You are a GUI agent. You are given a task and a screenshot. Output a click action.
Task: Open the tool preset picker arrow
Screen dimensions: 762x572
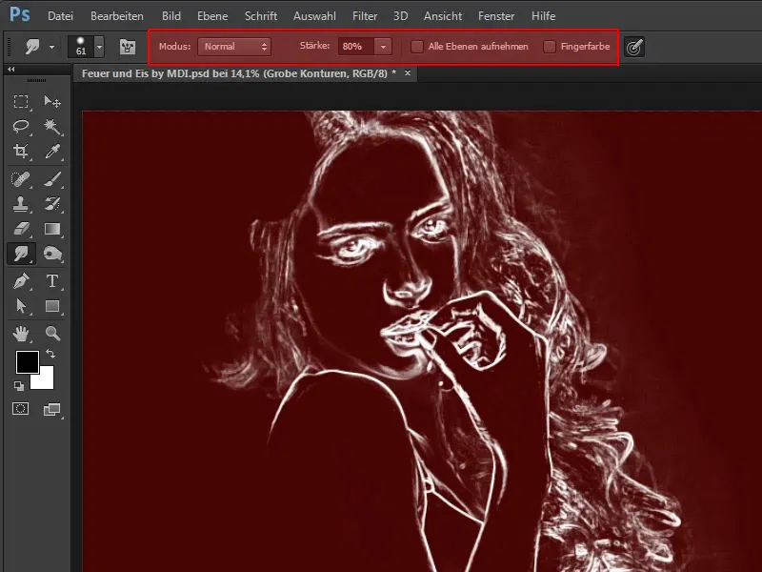(x=51, y=47)
